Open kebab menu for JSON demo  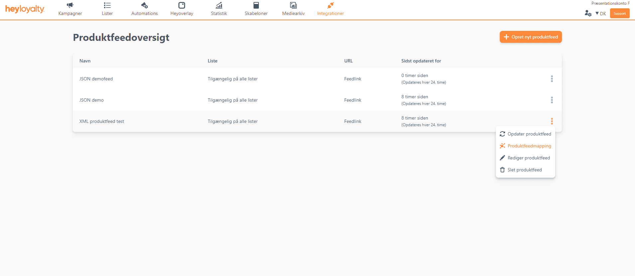[x=552, y=100]
